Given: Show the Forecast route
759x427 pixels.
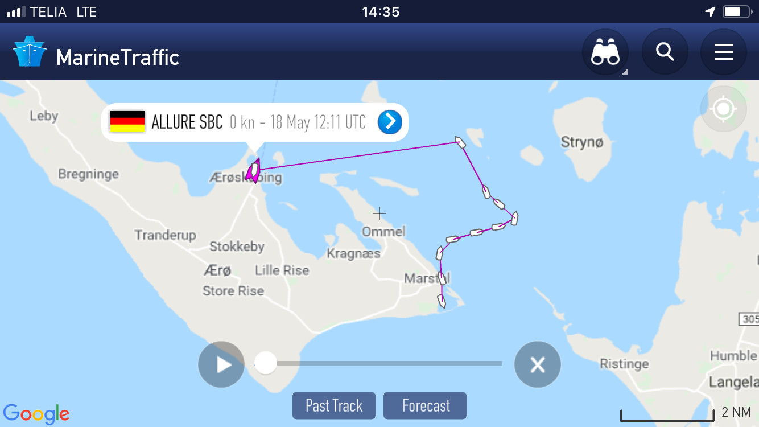Looking at the screenshot, I should tap(425, 405).
